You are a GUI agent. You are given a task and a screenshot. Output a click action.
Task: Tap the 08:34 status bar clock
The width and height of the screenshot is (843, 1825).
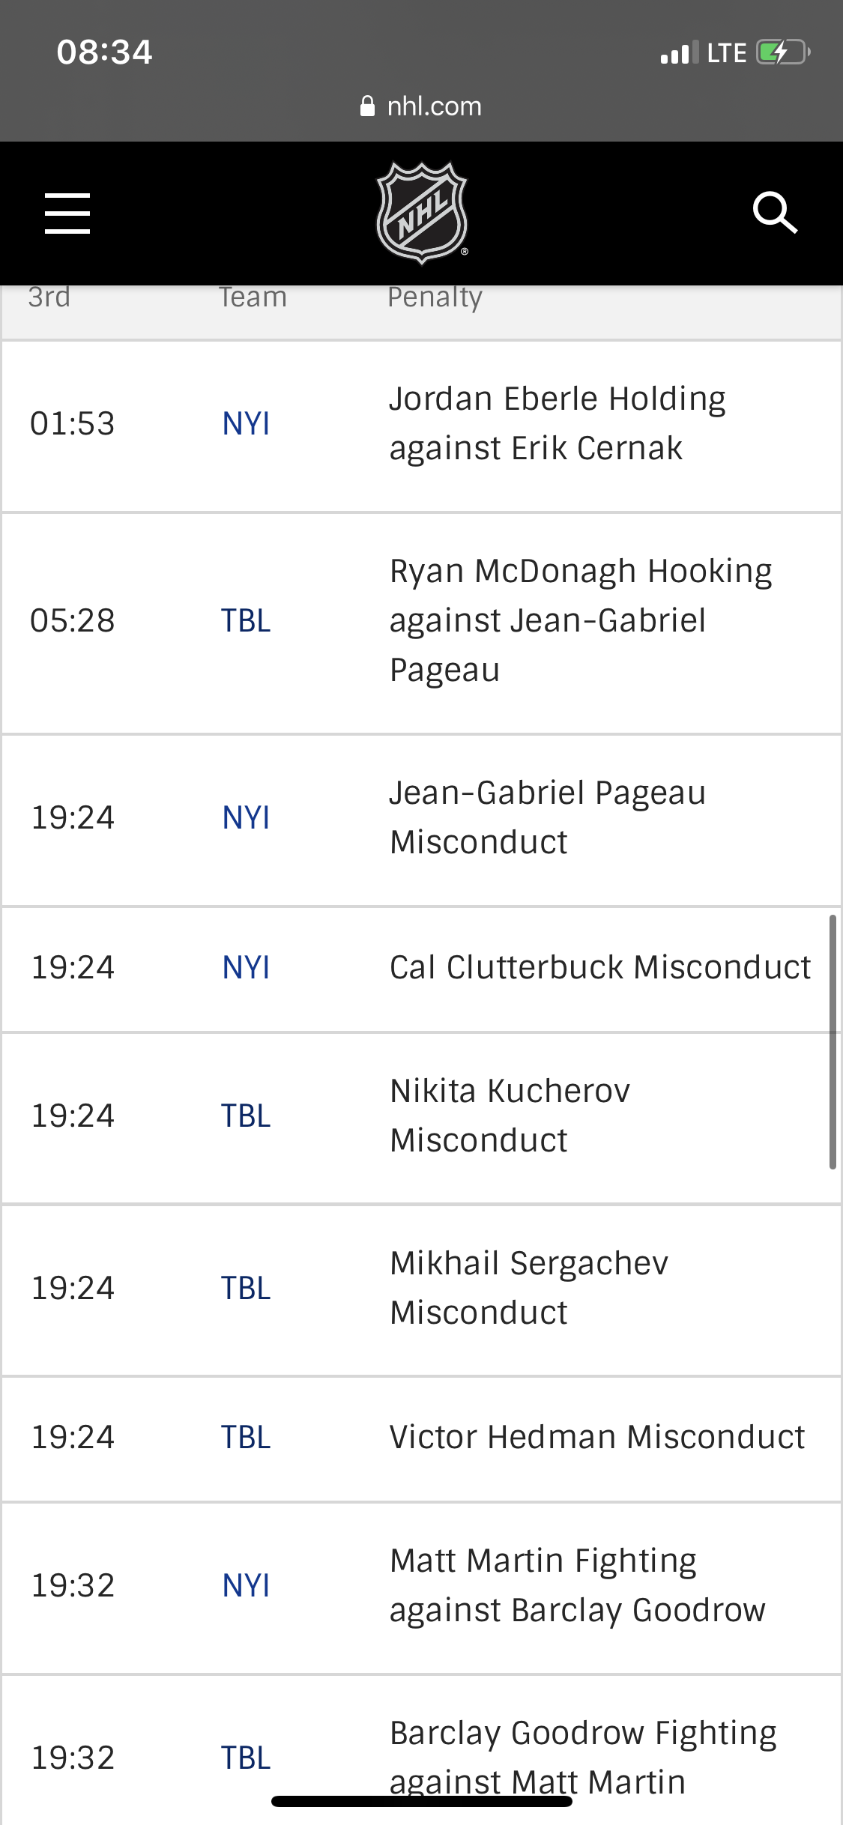[104, 52]
